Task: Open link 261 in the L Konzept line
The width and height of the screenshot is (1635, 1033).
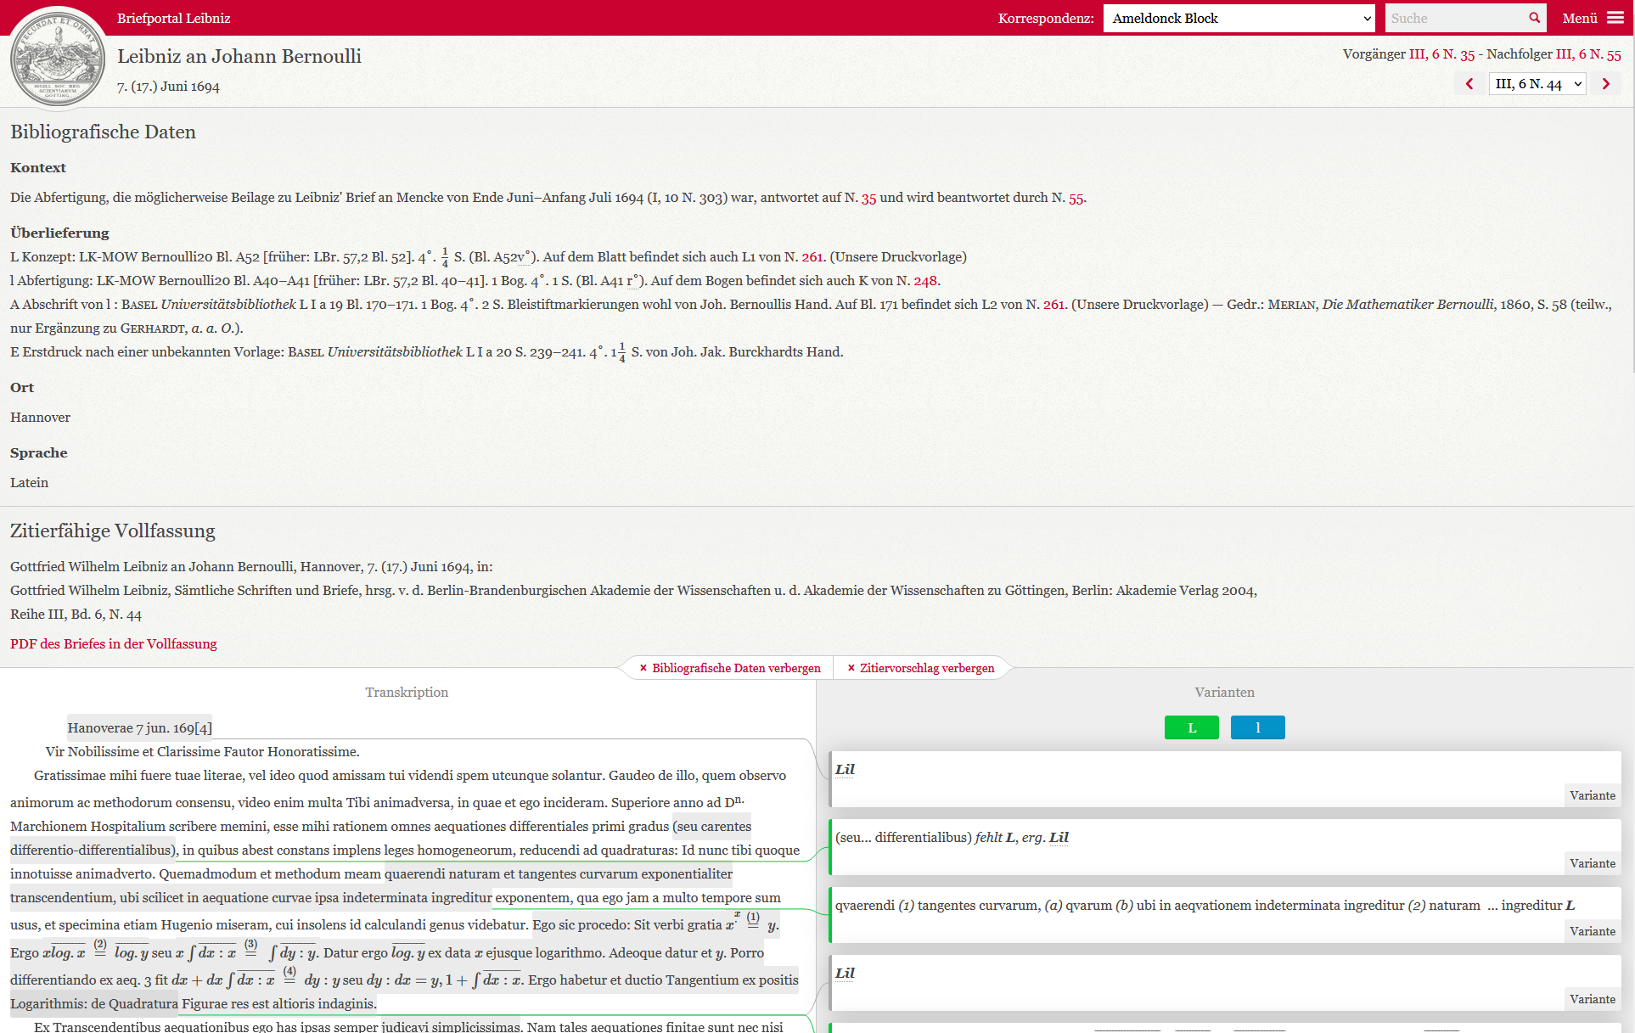Action: [x=812, y=257]
